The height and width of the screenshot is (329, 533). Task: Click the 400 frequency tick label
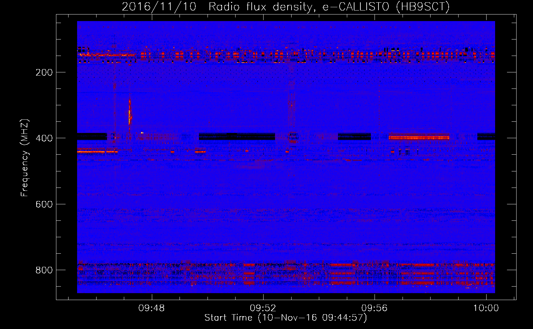tap(44, 138)
